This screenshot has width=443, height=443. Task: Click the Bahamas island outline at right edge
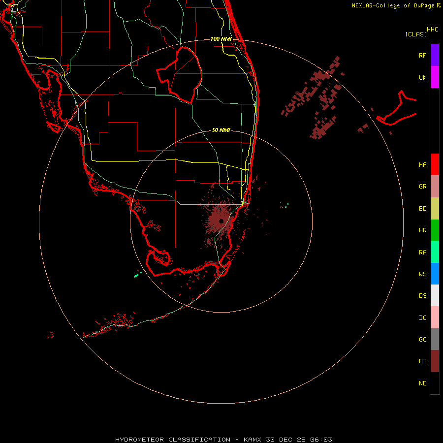pyautogui.click(x=397, y=109)
